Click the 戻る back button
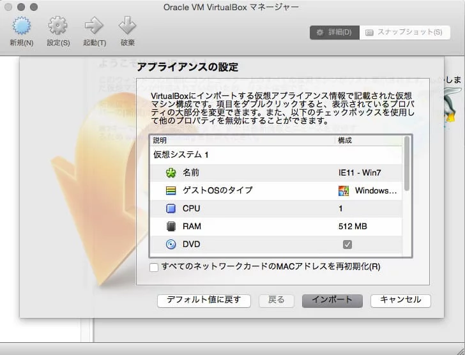This screenshot has width=465, height=355. click(x=277, y=301)
